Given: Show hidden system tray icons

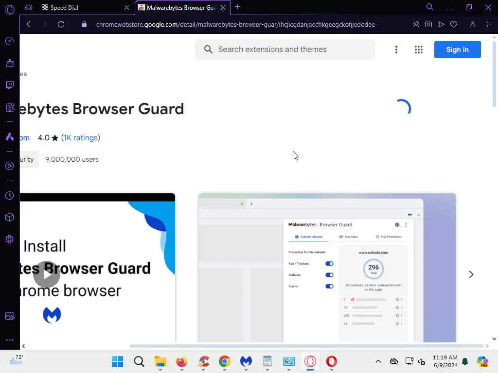Looking at the screenshot, I should [378, 361].
